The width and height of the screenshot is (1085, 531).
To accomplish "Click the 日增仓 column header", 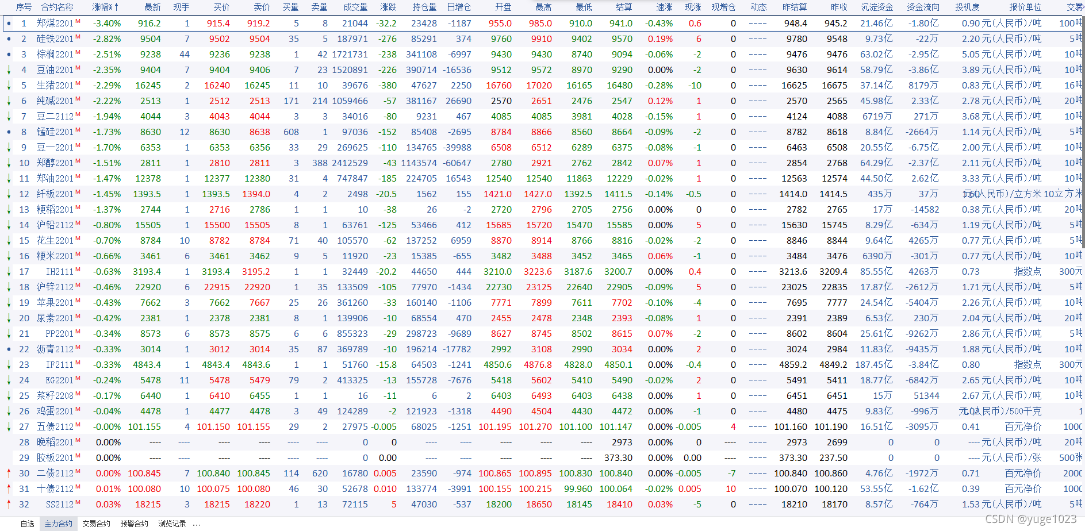I will (x=459, y=7).
